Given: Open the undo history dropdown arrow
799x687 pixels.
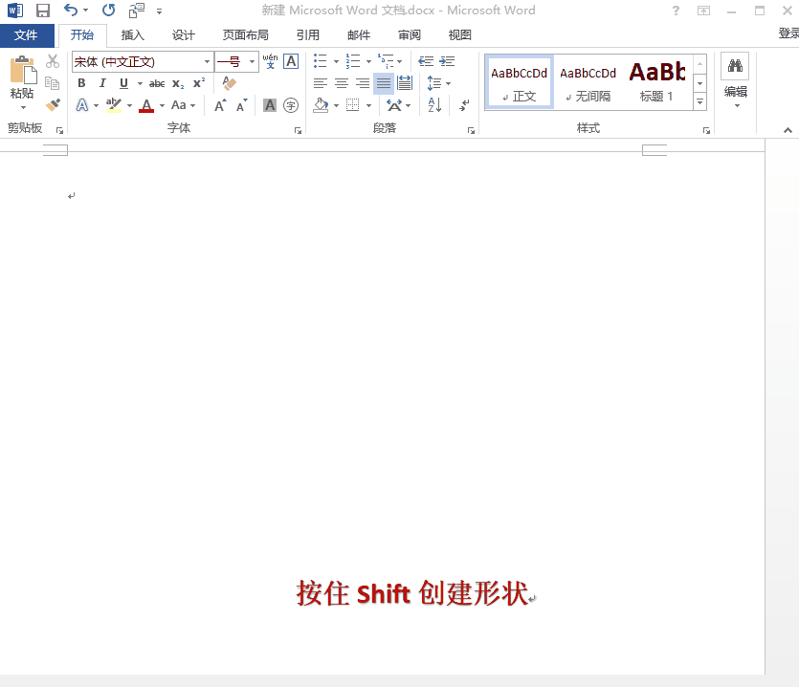Looking at the screenshot, I should (x=85, y=11).
